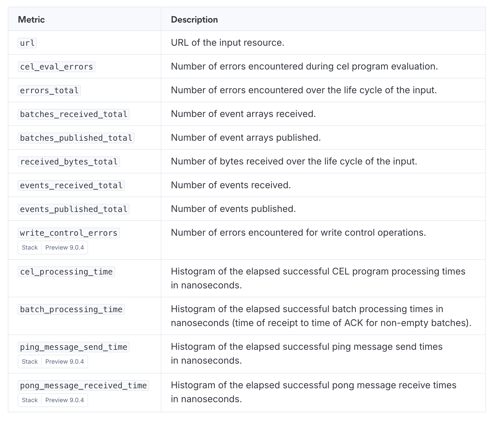The width and height of the screenshot is (495, 421).
Task: Click the Preview 9.0.4 badge under pong_message_received_time
Action: [65, 400]
